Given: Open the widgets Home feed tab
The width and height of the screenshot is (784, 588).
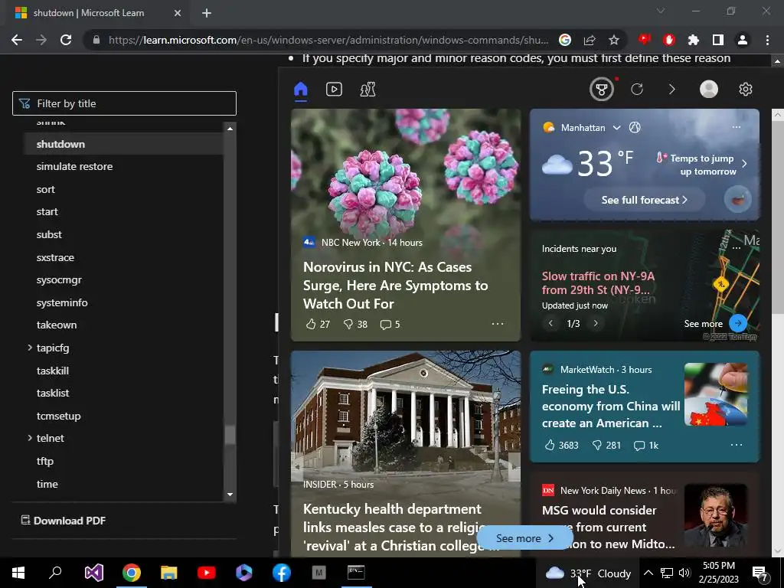Looking at the screenshot, I should [300, 90].
